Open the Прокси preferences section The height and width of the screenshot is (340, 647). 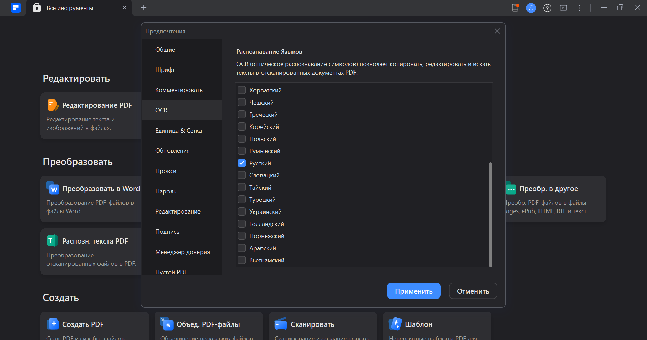pyautogui.click(x=182, y=171)
